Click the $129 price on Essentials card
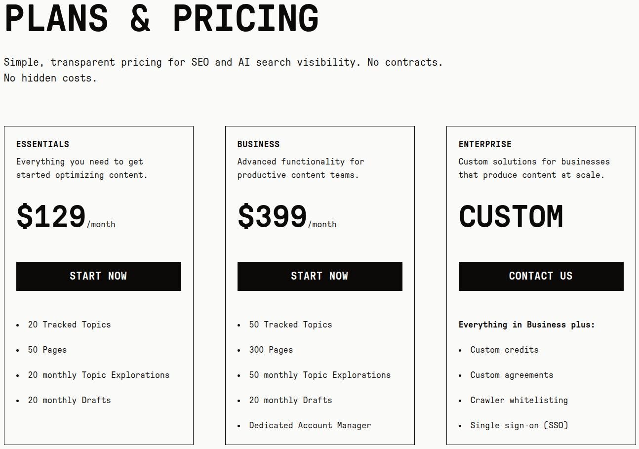 pyautogui.click(x=51, y=216)
